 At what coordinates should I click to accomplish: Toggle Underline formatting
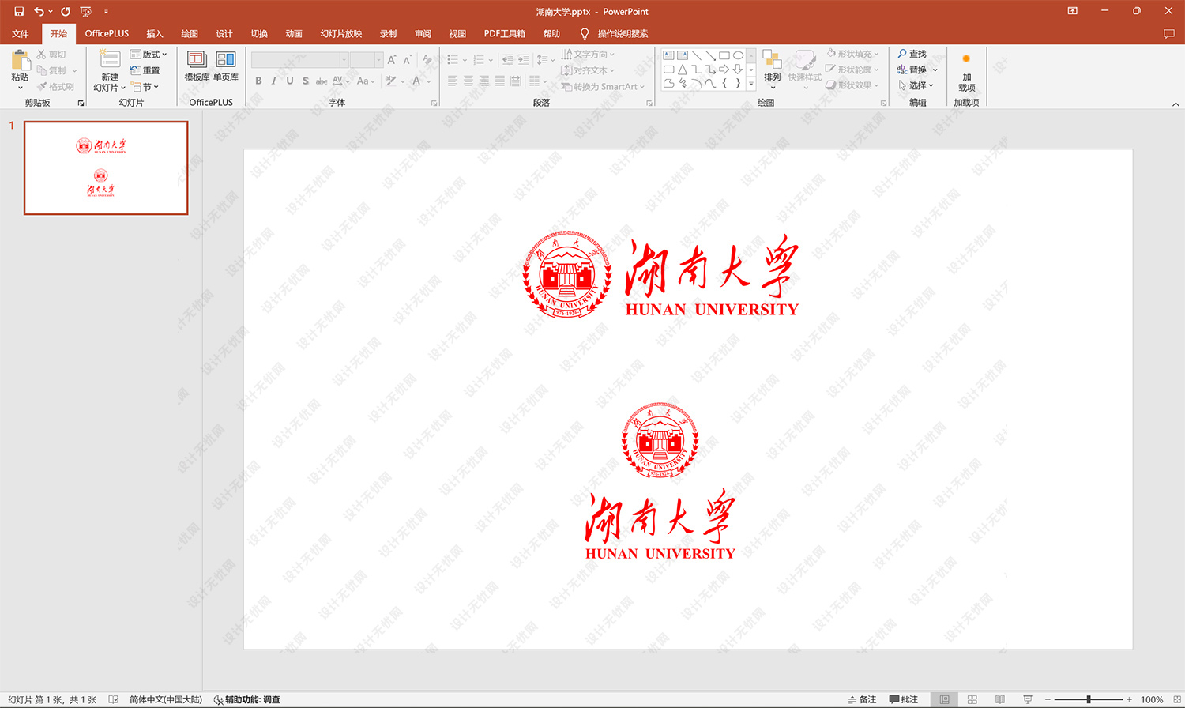click(x=290, y=81)
